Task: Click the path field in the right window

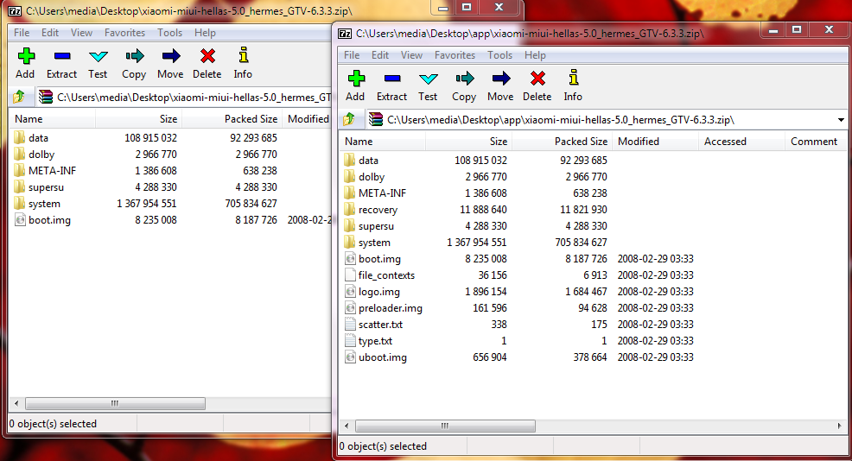Action: click(x=605, y=119)
